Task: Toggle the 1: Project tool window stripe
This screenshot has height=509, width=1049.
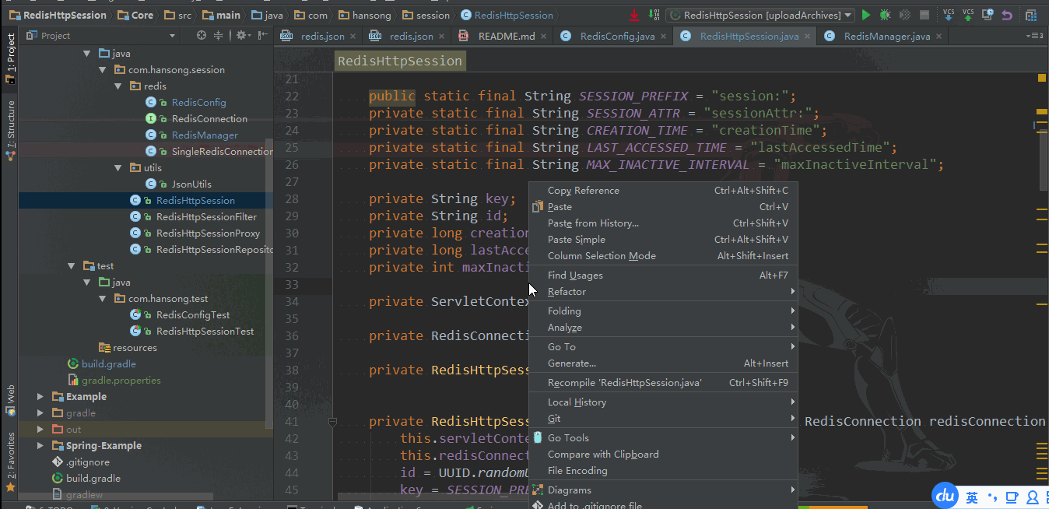Action: [x=10, y=54]
